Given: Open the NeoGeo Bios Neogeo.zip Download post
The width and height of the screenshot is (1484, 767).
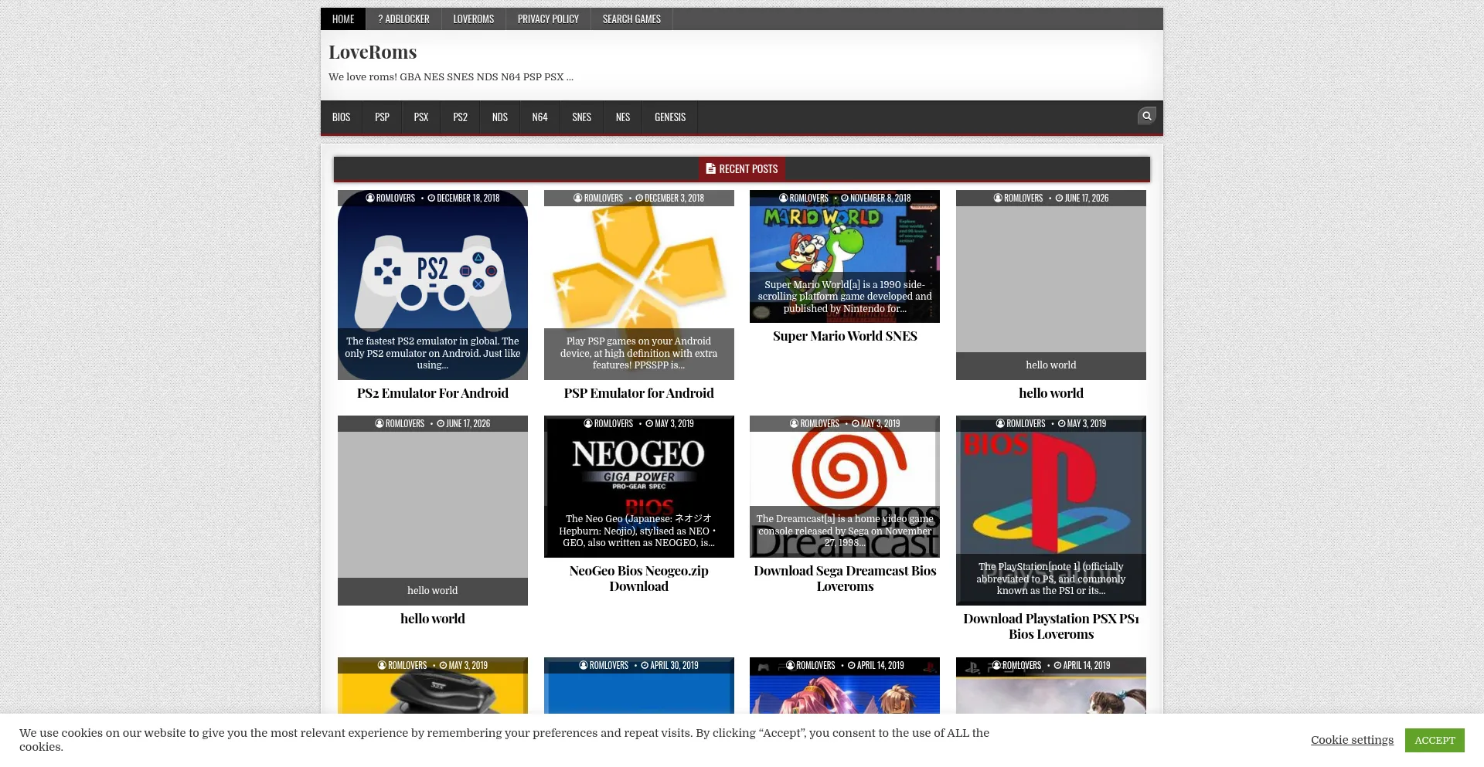Looking at the screenshot, I should point(639,579).
